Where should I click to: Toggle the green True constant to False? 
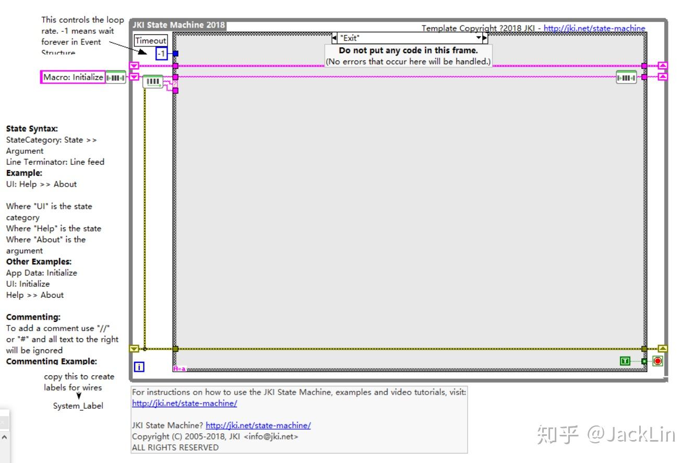[x=625, y=361]
